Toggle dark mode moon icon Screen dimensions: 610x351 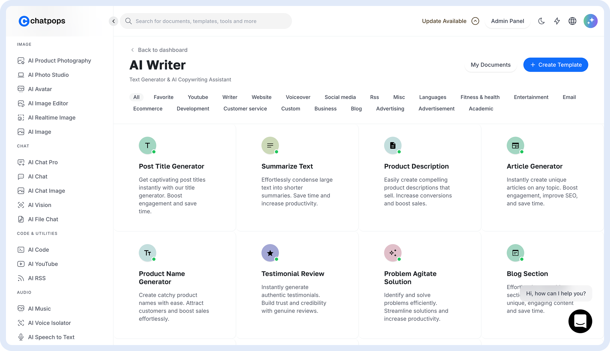pyautogui.click(x=541, y=21)
